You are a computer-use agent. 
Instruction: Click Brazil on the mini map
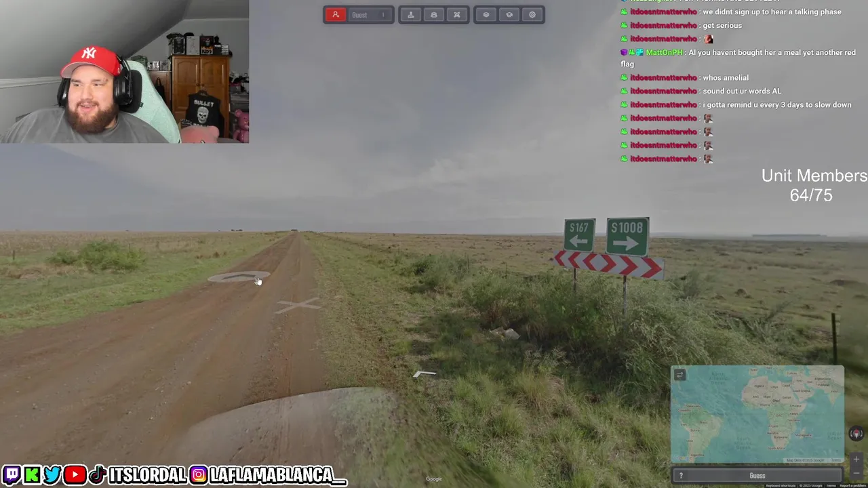pyautogui.click(x=703, y=422)
